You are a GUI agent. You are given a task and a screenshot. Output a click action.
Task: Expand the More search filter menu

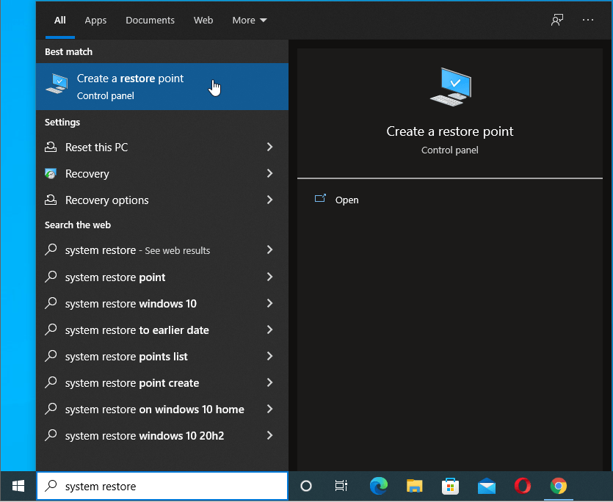249,21
